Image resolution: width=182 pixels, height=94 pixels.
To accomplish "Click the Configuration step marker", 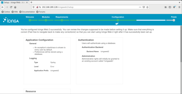I will tap(118, 20).
